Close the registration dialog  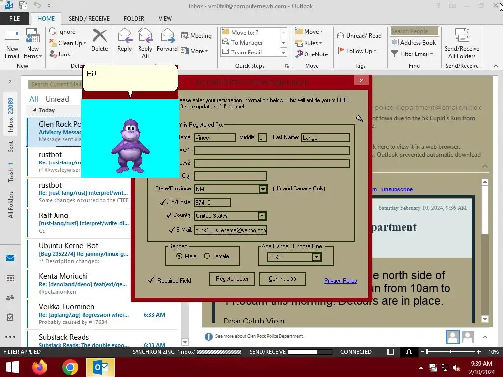pos(361,80)
